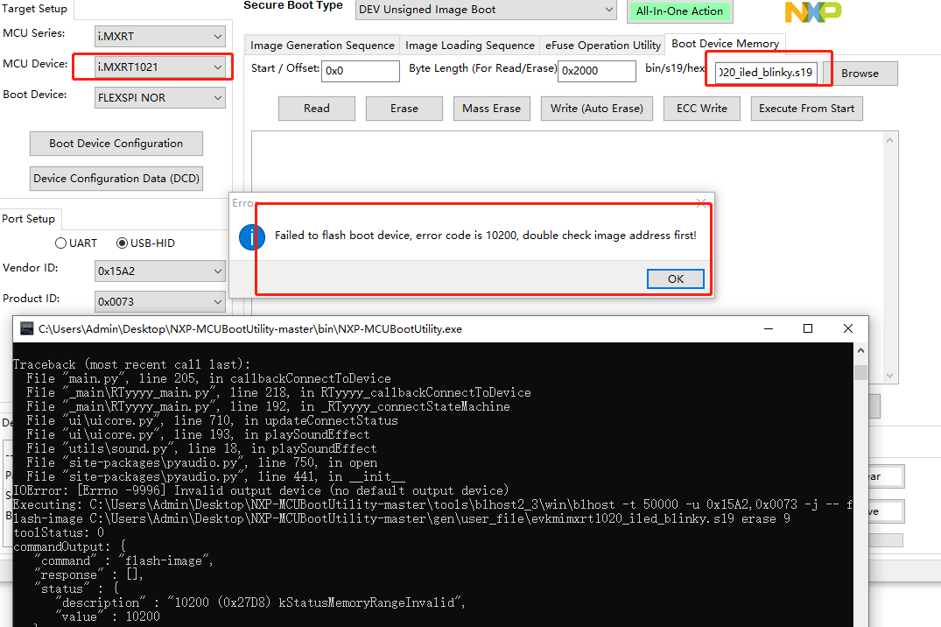Image resolution: width=941 pixels, height=627 pixels.
Task: Switch to the Image Loading Sequence tab
Action: tap(470, 44)
